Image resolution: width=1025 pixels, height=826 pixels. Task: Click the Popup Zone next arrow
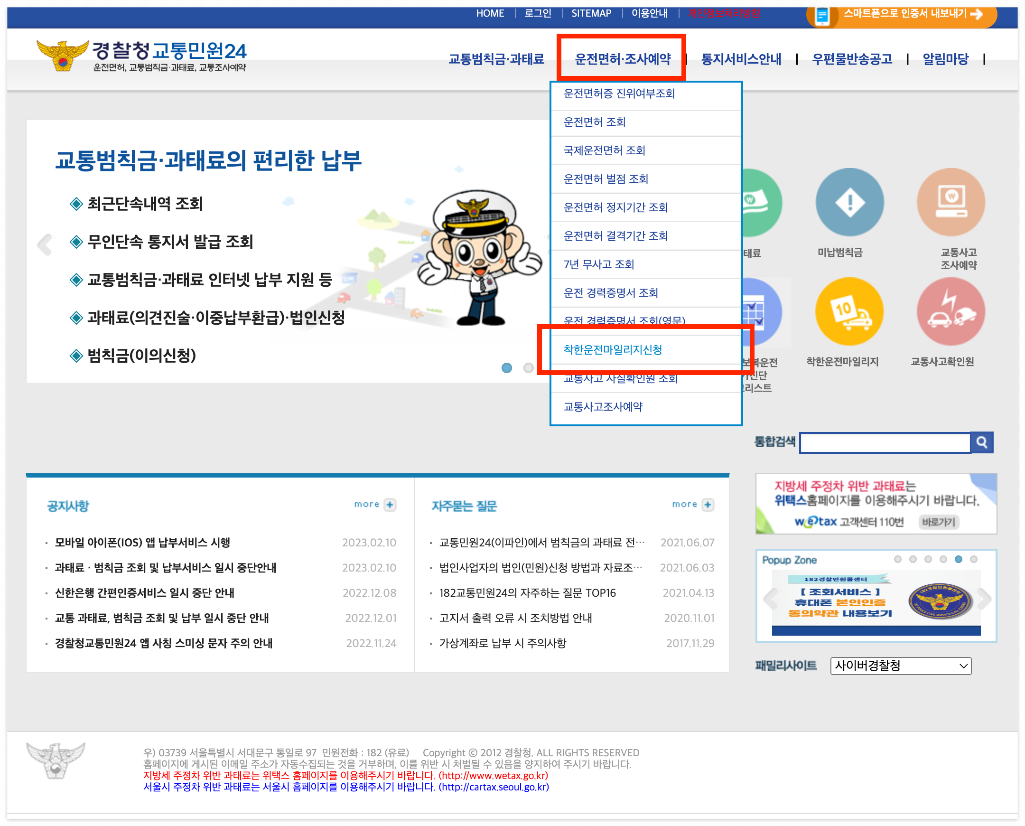pyautogui.click(x=984, y=599)
